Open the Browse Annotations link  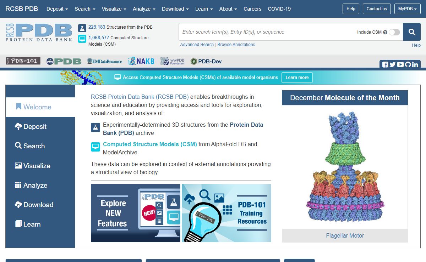coord(236,45)
